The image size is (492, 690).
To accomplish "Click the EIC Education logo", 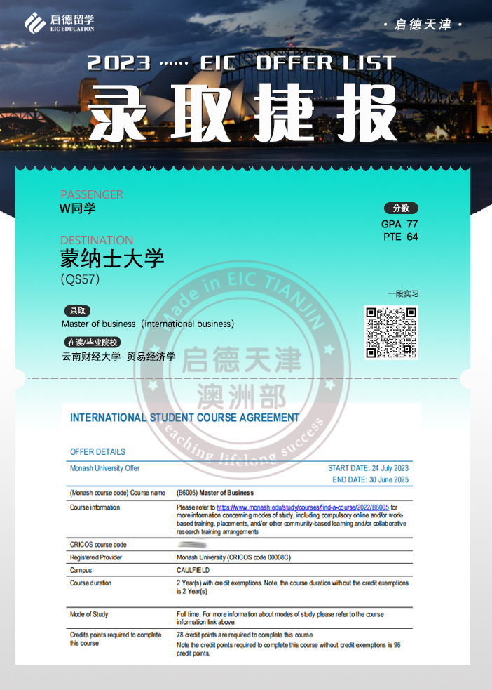I will [60, 23].
